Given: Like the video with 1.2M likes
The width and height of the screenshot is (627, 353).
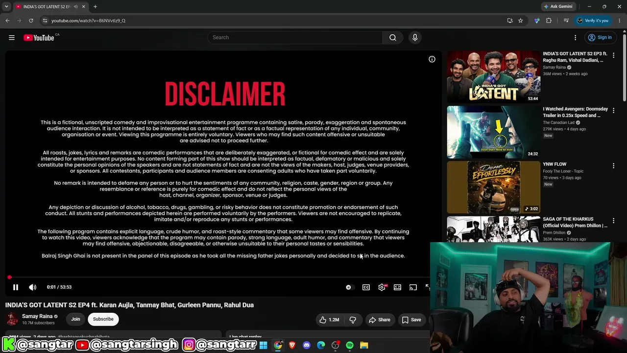Looking at the screenshot, I should (329, 320).
